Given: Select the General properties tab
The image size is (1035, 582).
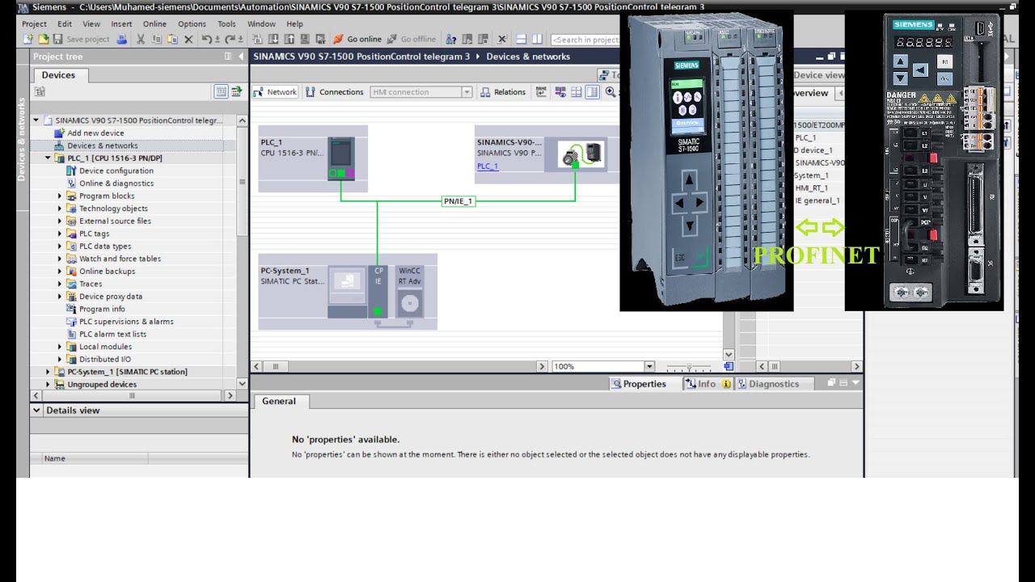Looking at the screenshot, I should point(279,402).
